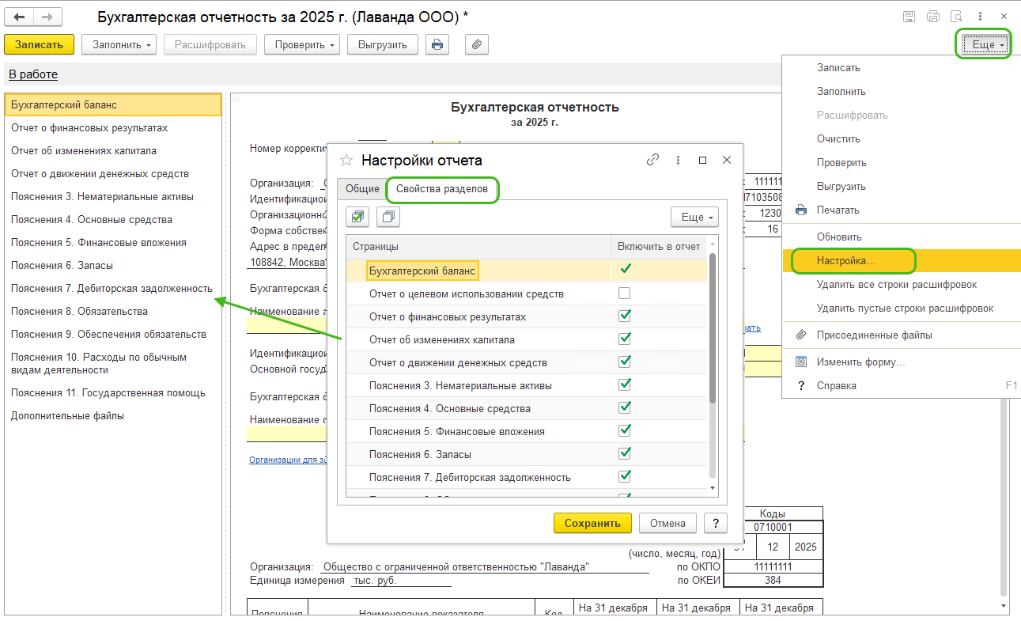
Task: Open the Еще dropdown inside the settings dialog
Action: tap(694, 217)
